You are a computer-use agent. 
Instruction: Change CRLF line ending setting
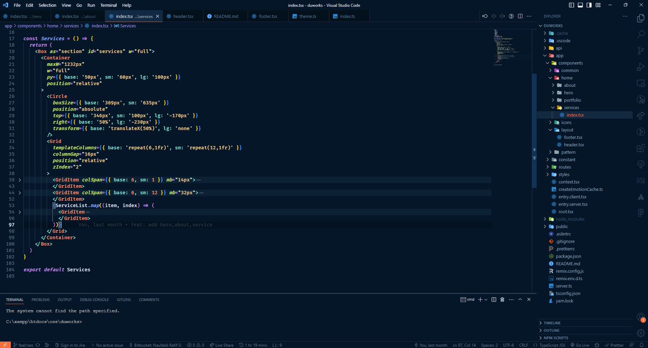[524, 345]
